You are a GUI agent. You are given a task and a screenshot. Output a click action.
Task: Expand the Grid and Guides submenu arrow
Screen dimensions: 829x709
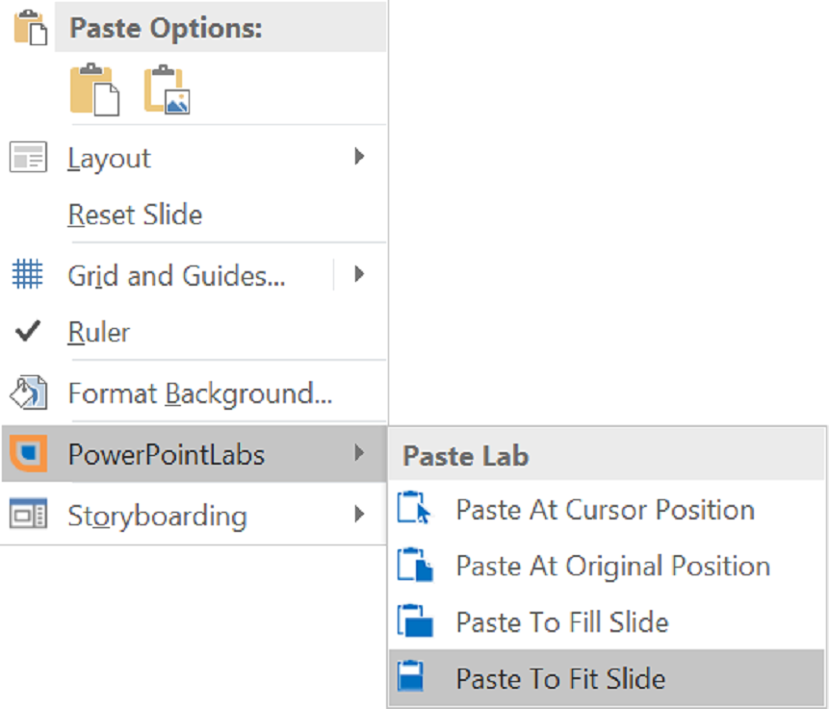359,275
